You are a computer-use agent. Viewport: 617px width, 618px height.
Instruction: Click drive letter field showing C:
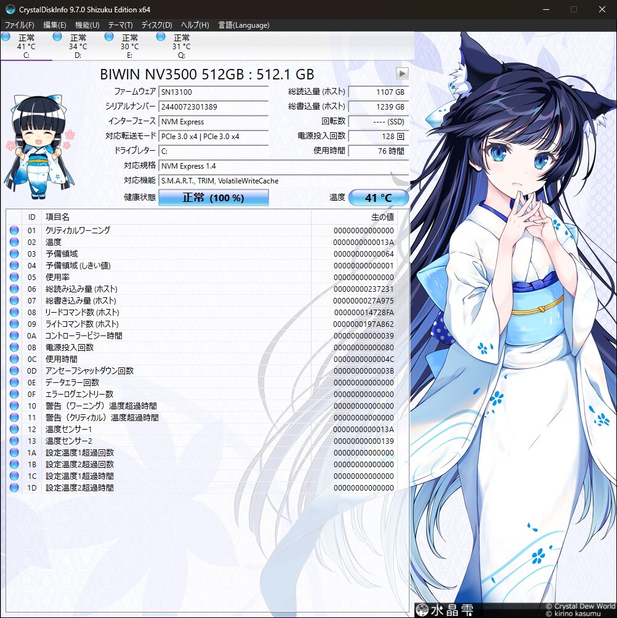pos(213,151)
